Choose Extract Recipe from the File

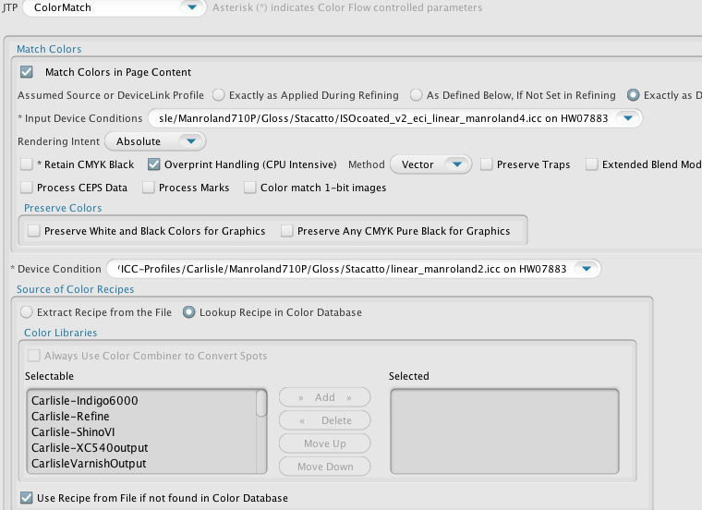[x=27, y=312]
